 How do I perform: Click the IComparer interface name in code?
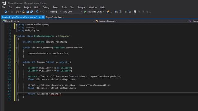point(64,36)
